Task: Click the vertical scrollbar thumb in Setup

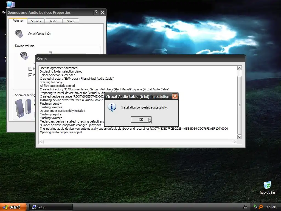Action: (x=239, y=105)
